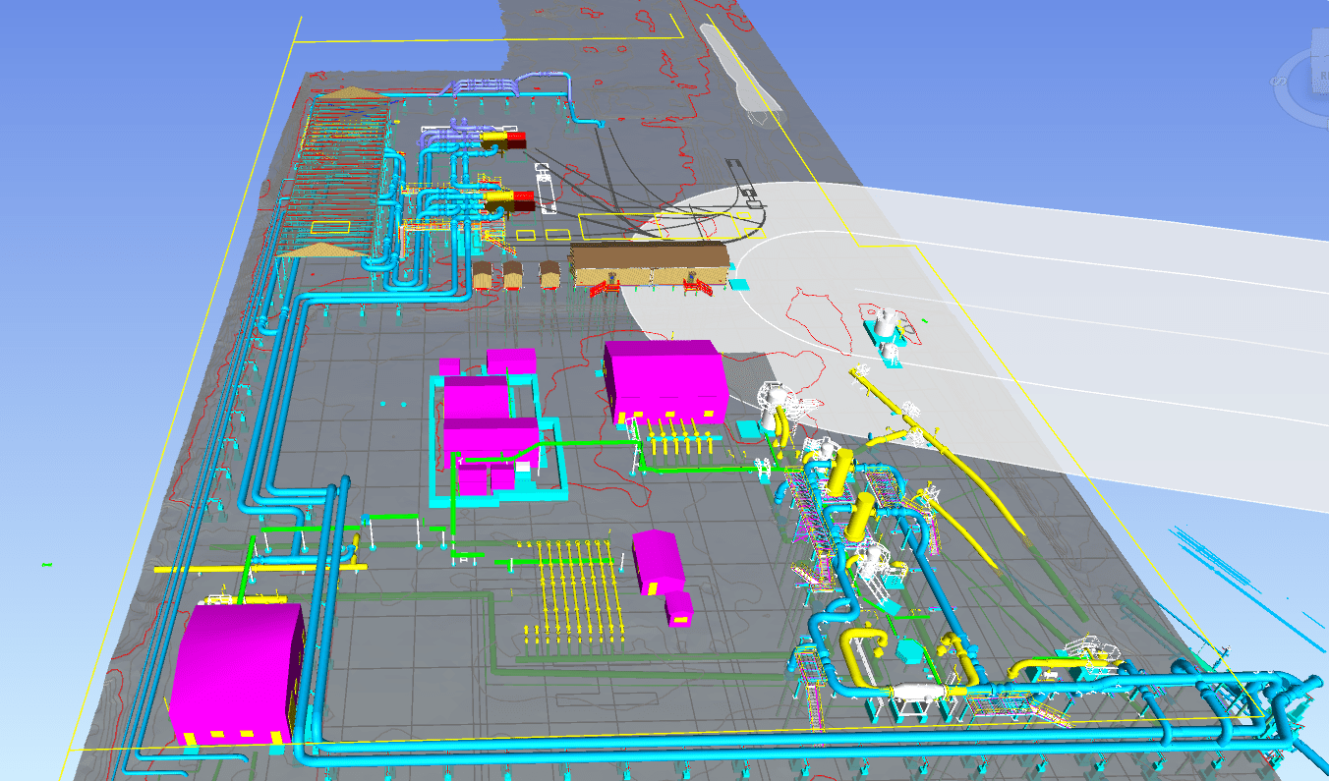Pick the upper red-and-yellow burner unit
Image resolution: width=1329 pixels, height=781 pixels.
[506, 142]
